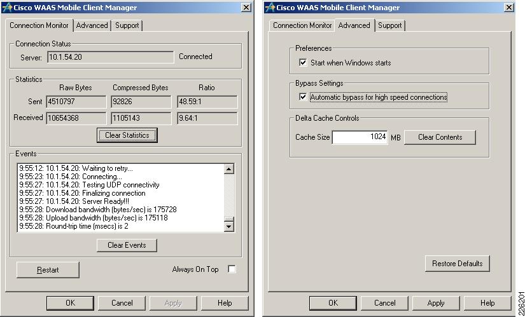Open Support tab in right window
525x317 pixels.
(x=389, y=25)
